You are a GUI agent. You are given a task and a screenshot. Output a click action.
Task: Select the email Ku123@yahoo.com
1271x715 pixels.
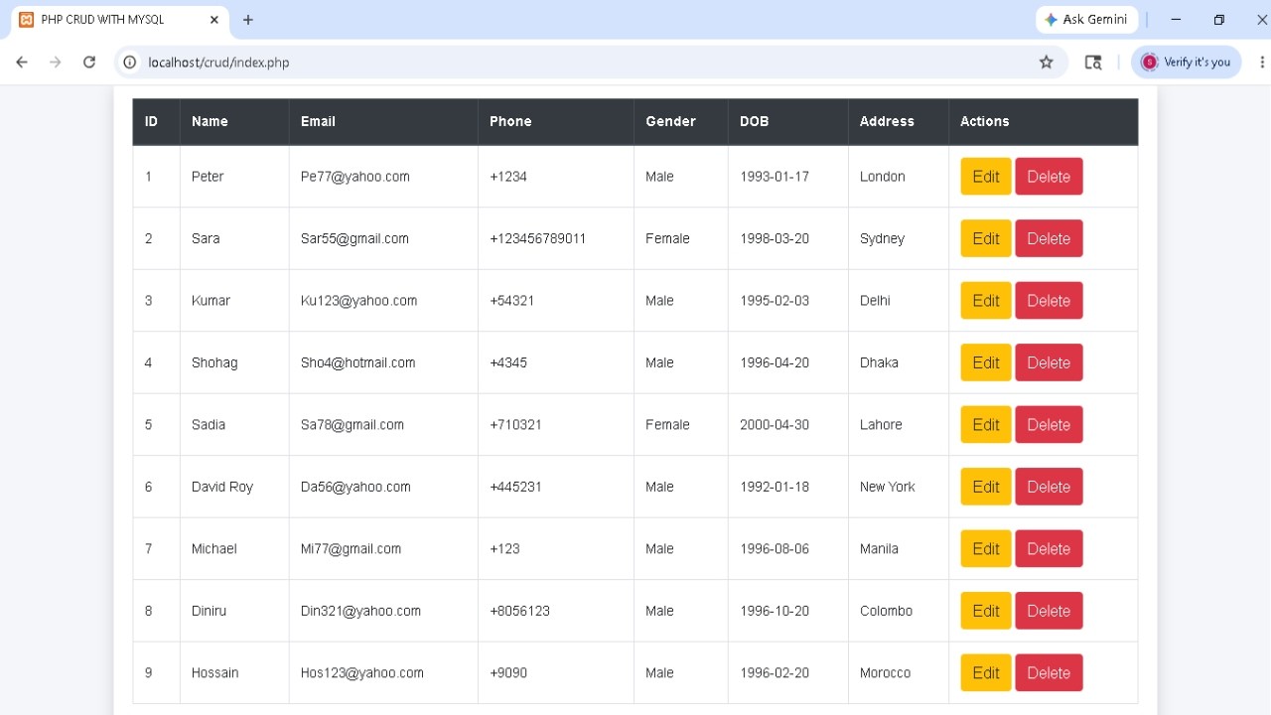coord(358,301)
